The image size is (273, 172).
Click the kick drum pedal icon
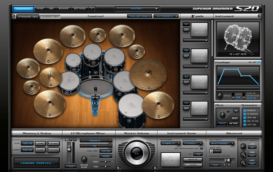pyautogui.click(x=95, y=103)
